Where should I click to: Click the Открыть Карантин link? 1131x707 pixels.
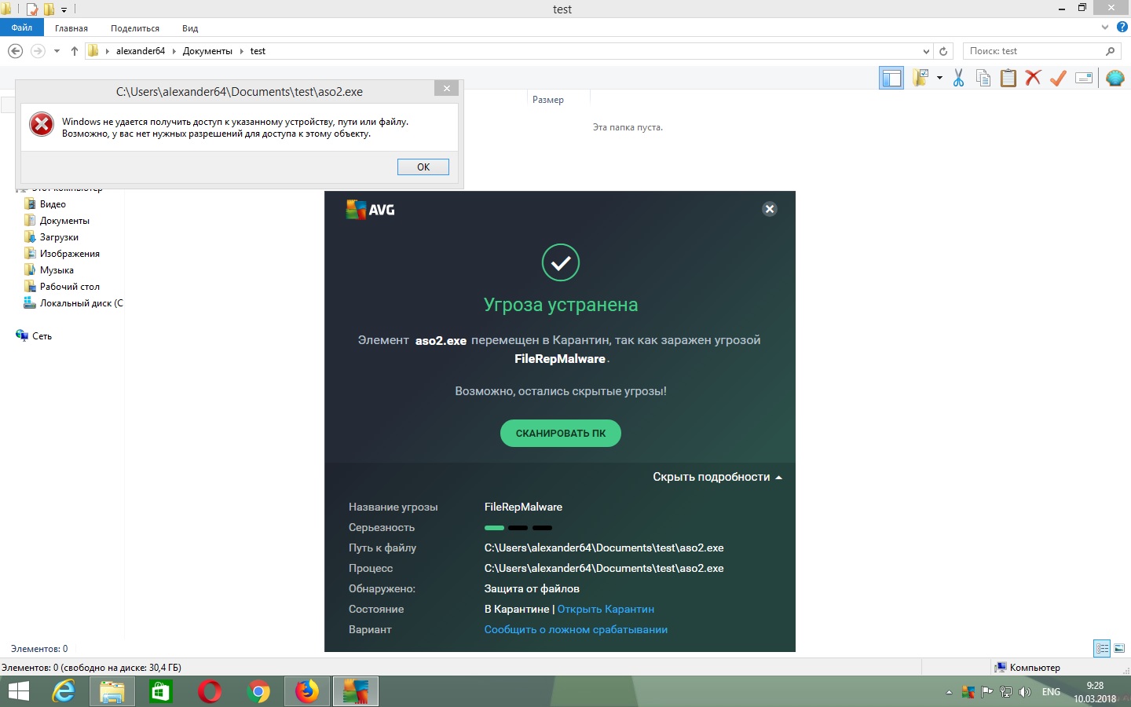[606, 609]
